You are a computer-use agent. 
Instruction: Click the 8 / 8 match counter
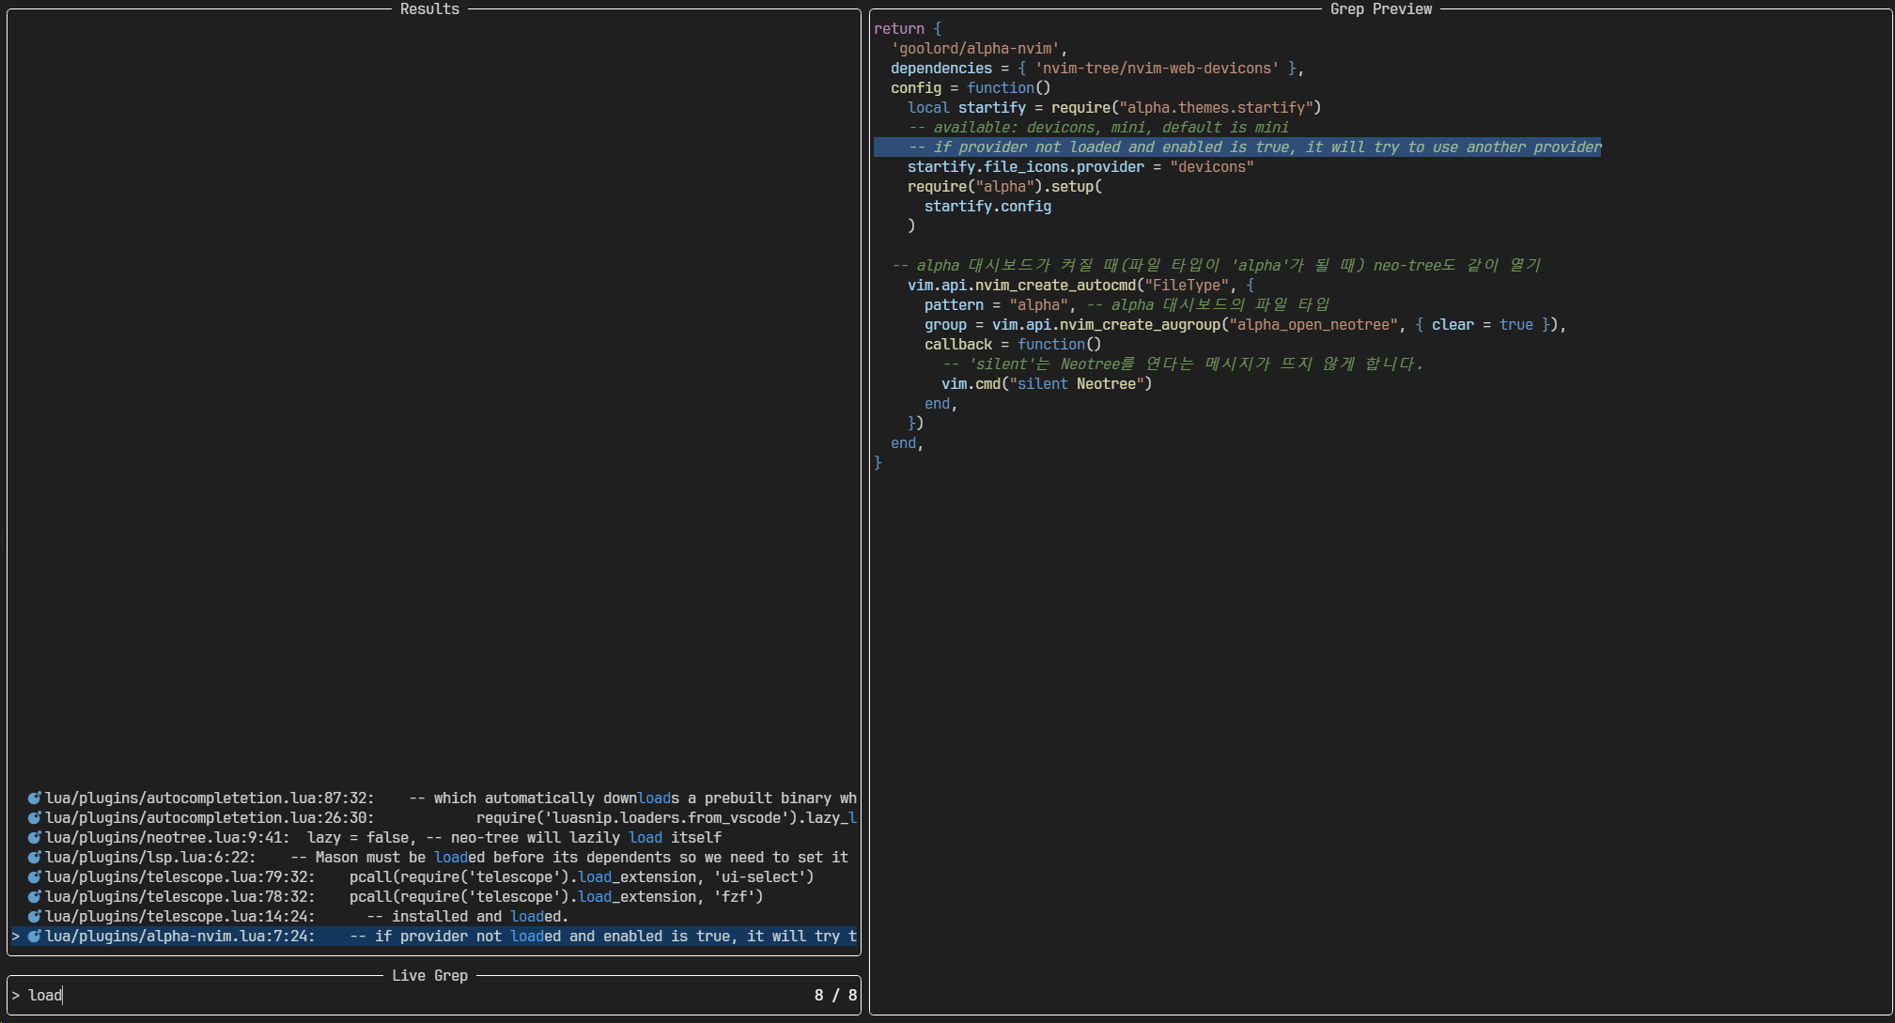point(835,996)
